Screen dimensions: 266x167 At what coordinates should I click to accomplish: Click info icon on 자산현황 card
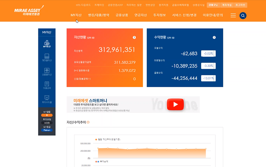[x=134, y=37]
